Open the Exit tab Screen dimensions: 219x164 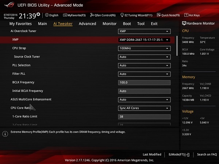[154, 24]
